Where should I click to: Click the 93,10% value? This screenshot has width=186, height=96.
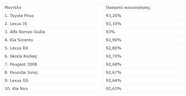coord(114,24)
